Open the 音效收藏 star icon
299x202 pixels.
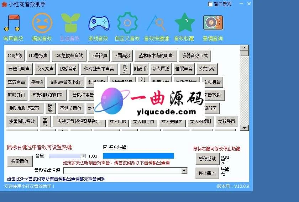click(184, 23)
